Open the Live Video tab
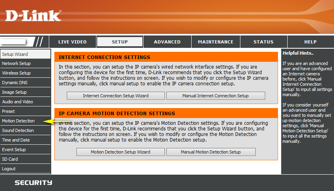 click(72, 42)
